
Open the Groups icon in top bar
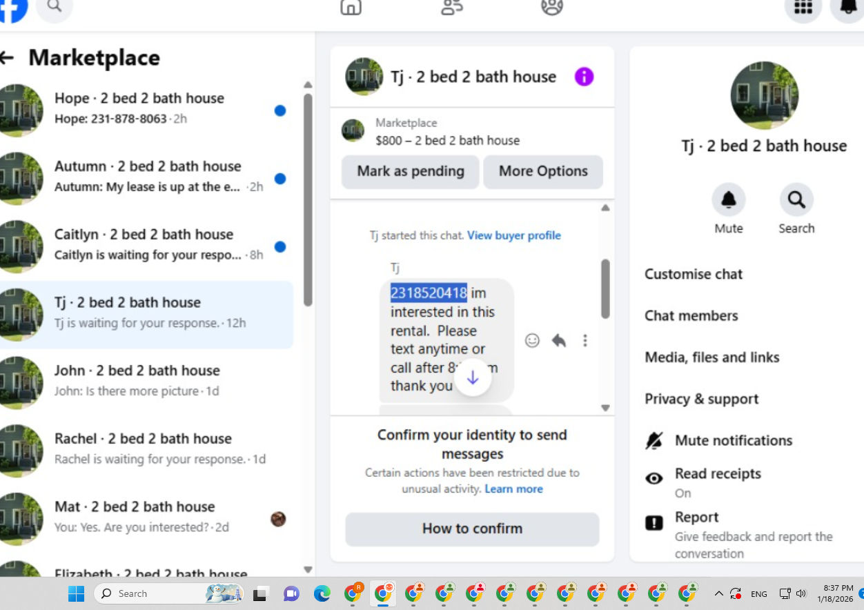[x=552, y=7]
